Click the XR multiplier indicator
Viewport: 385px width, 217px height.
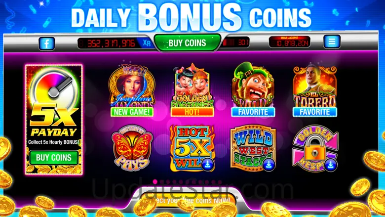click(147, 43)
